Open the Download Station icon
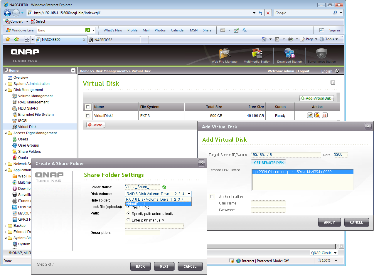 click(289, 55)
